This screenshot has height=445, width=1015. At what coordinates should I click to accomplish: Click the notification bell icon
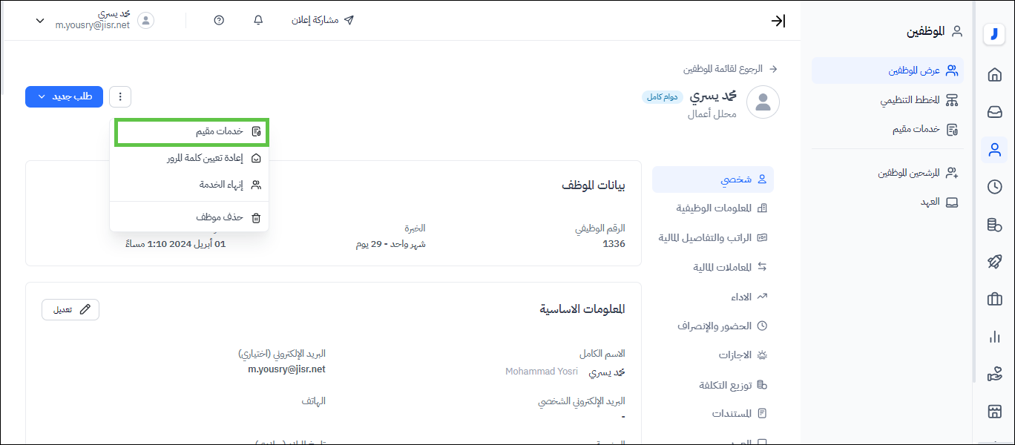coord(258,20)
